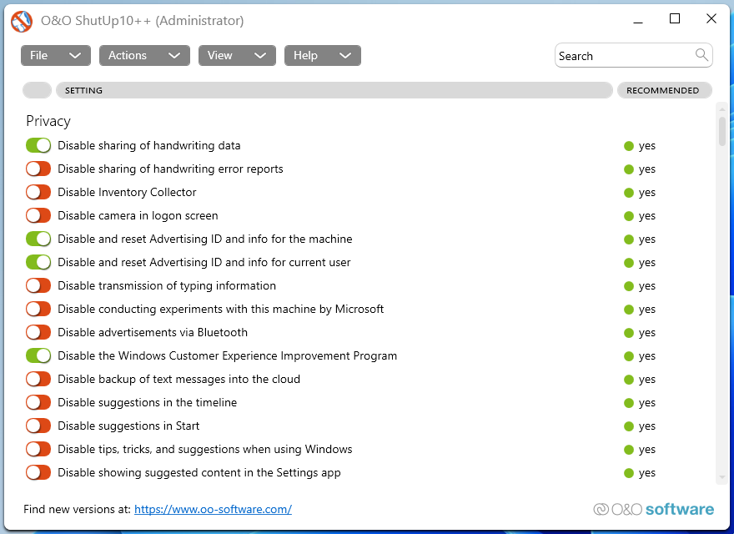This screenshot has height=534, width=734.
Task: Toggle Advertising ID setting for the machine
Action: pos(38,239)
